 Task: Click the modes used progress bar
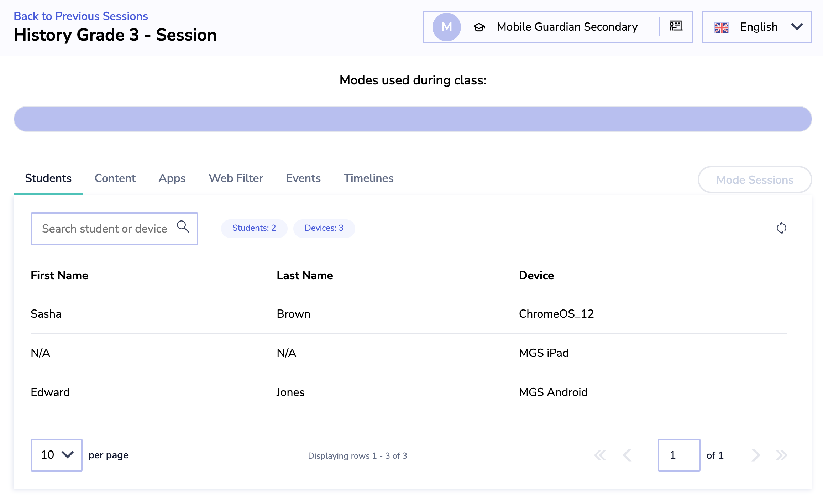pos(413,119)
